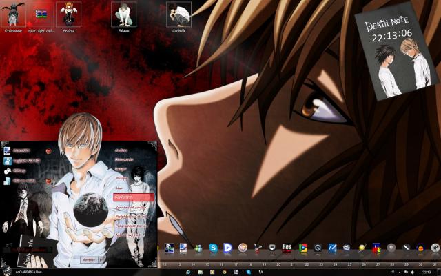
Task: Open the volume control in system tray
Action: (412, 273)
